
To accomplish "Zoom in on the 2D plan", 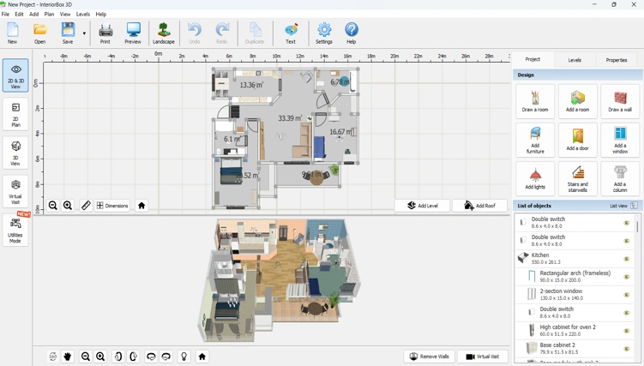I will point(68,206).
